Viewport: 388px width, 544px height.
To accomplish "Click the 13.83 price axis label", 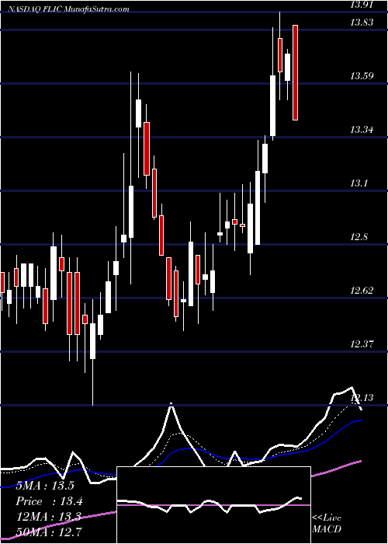I will tap(362, 23).
